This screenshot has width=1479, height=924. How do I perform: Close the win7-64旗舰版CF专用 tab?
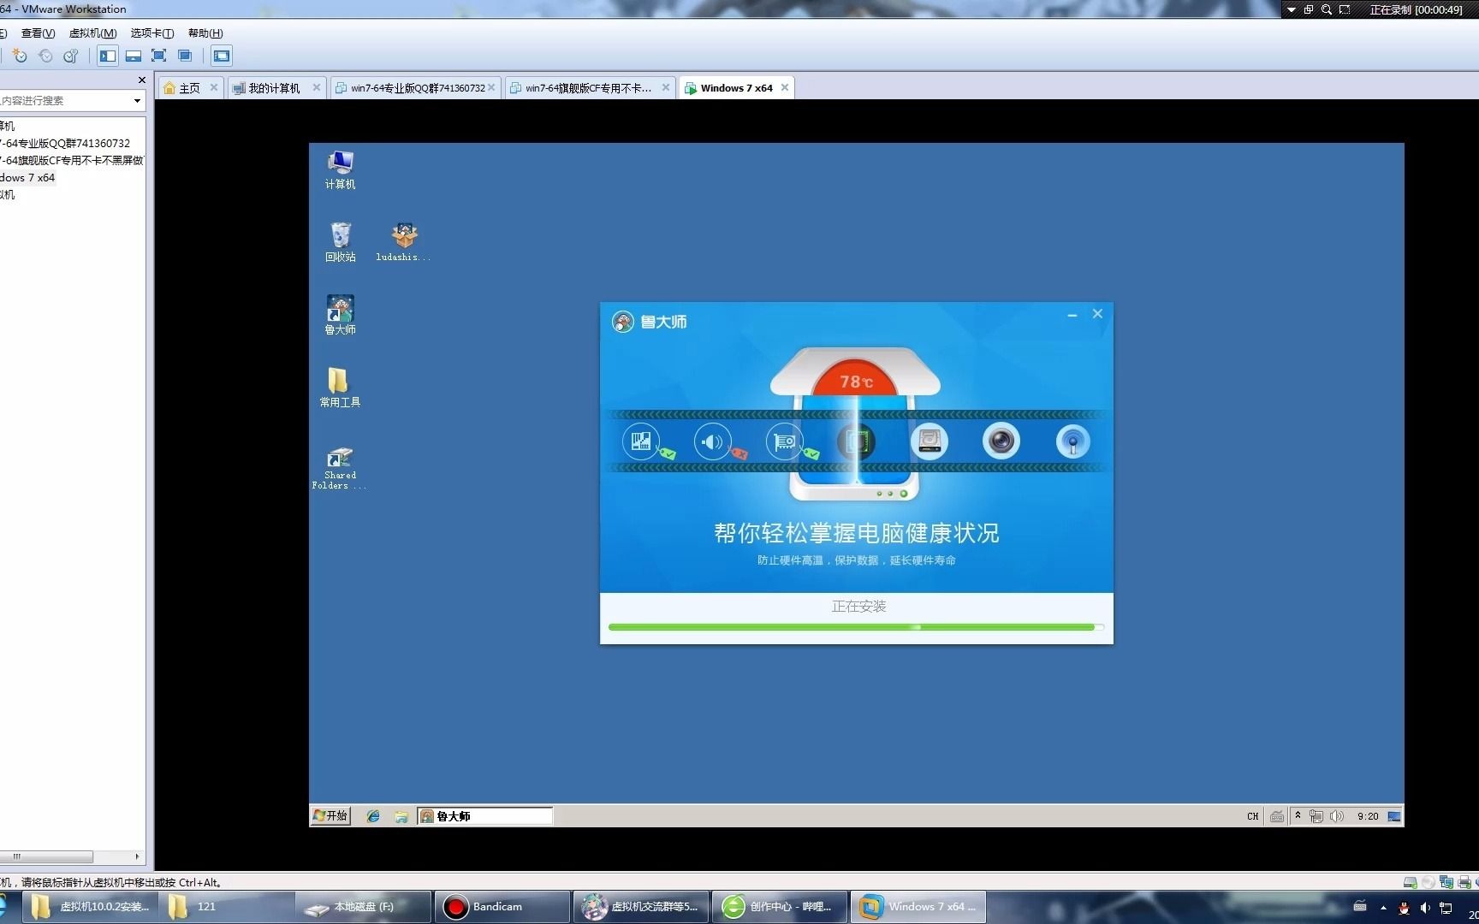[666, 87]
